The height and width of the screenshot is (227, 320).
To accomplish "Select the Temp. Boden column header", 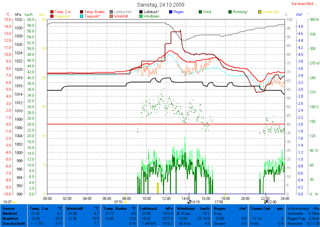I will 115,208.
